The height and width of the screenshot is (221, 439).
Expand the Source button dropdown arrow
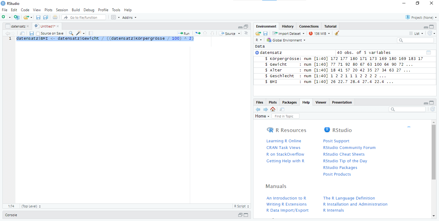click(239, 34)
